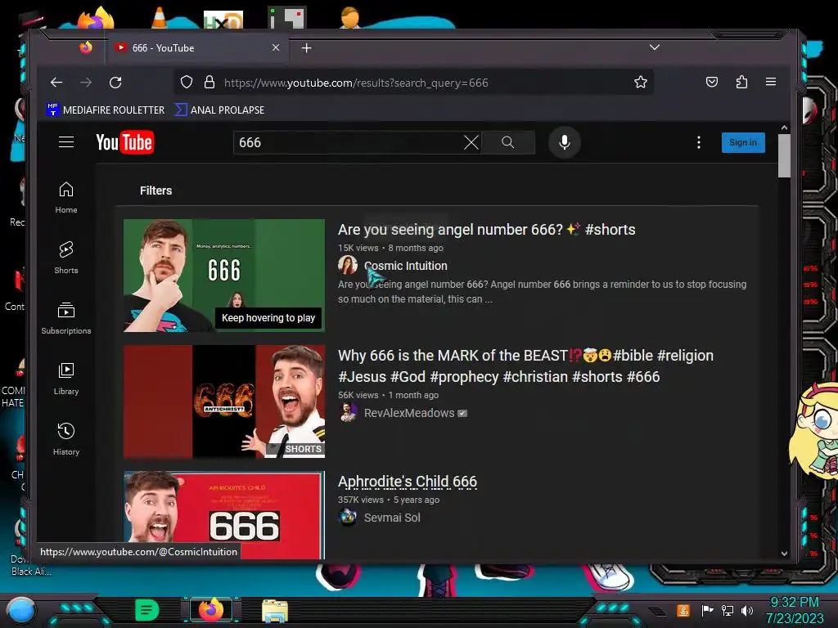
Task: Open the Start orb on taskbar
Action: tap(21, 610)
